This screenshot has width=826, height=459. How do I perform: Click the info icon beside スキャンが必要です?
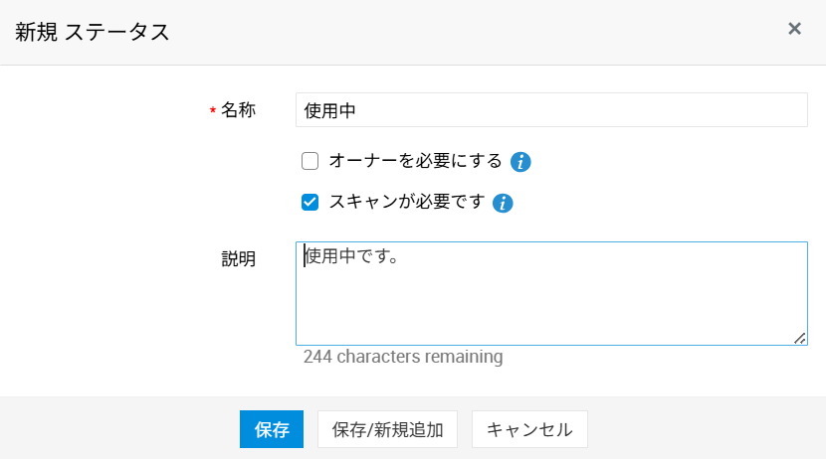click(x=503, y=204)
